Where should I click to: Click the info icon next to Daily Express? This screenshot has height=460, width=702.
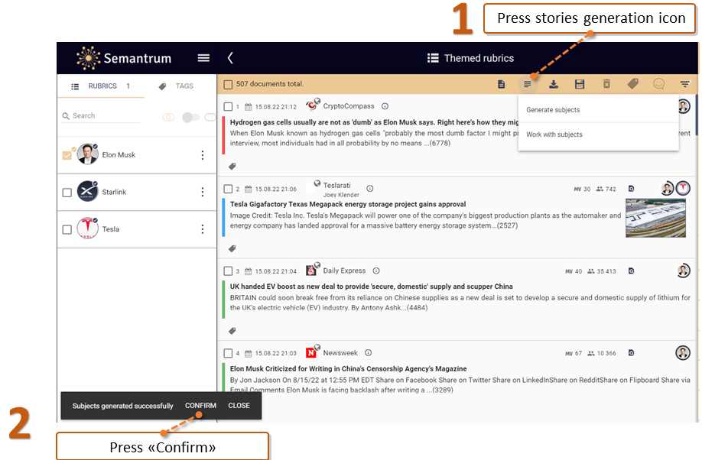coord(376,270)
